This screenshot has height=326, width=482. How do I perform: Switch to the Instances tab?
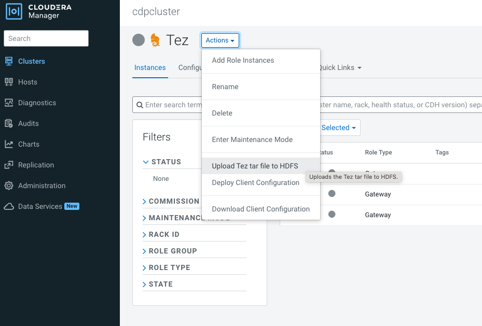pos(150,67)
